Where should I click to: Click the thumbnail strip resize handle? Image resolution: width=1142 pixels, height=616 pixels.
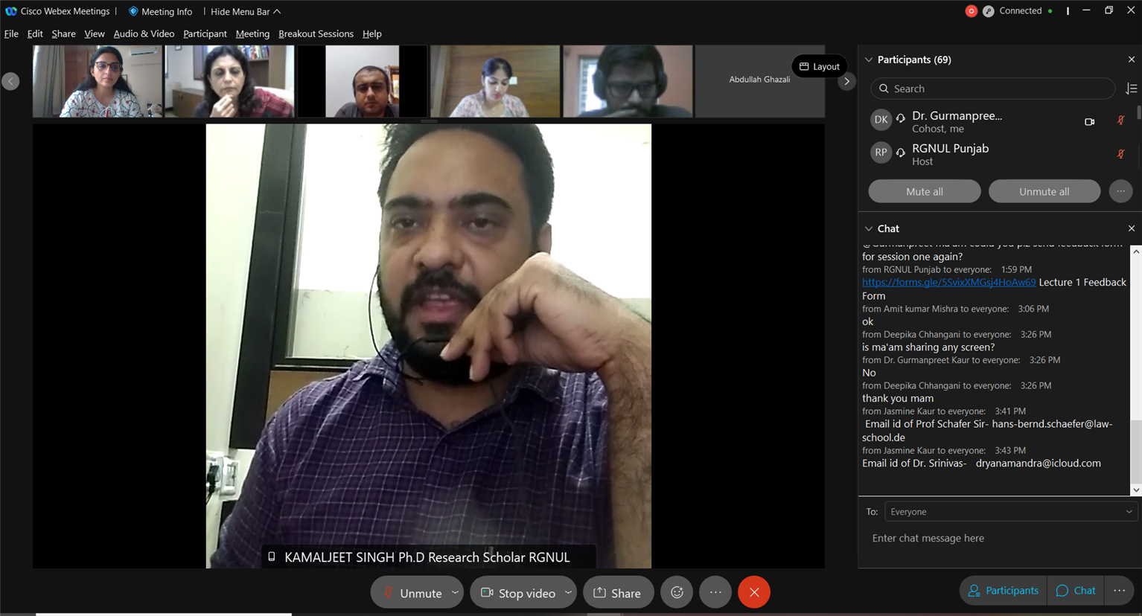429,121
